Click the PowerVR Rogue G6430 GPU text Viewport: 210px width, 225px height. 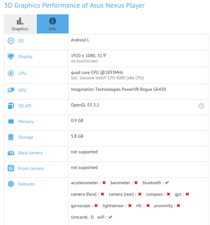[118, 89]
